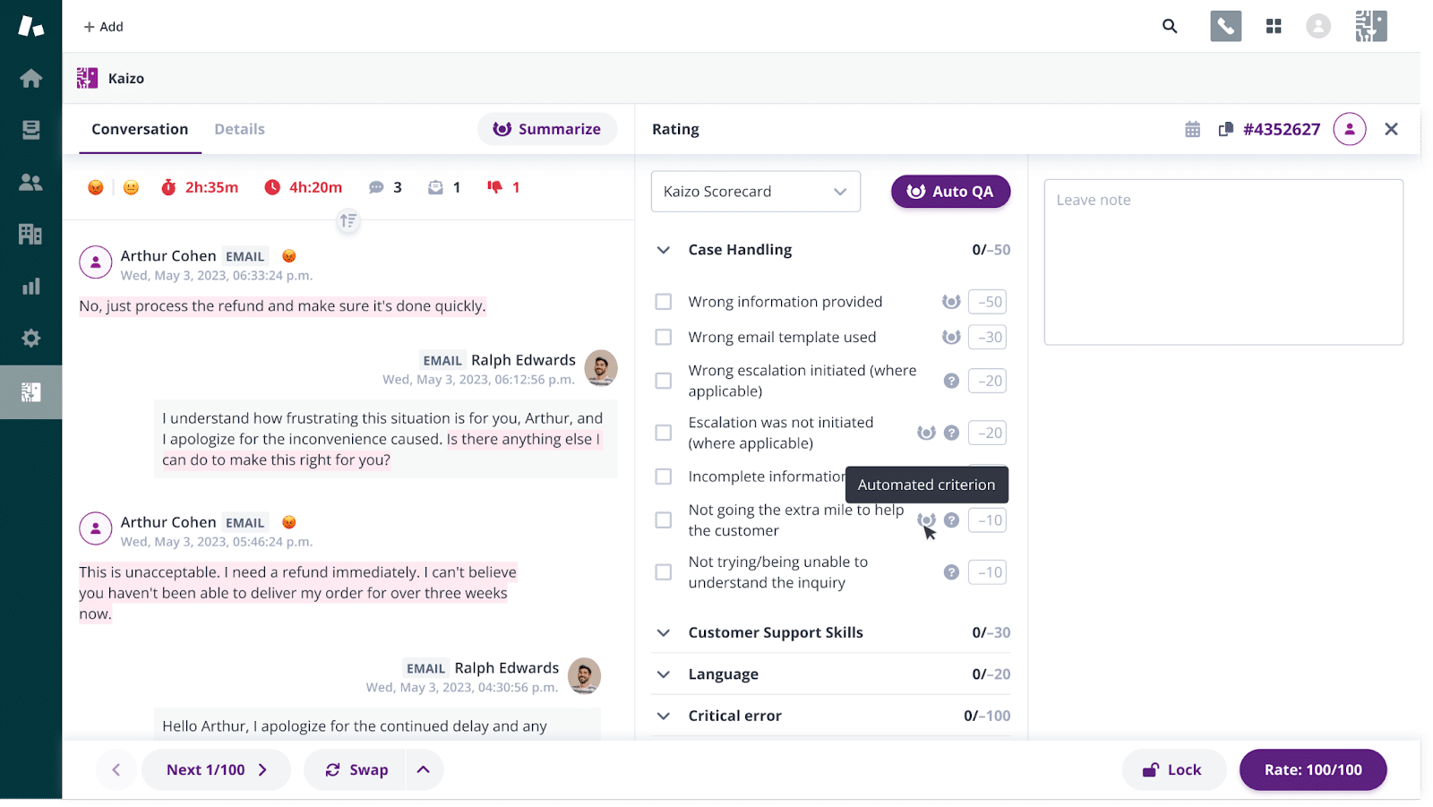The image size is (1433, 807).
Task: Click help icon for Not trying to understand inquiry
Action: pyautogui.click(x=951, y=572)
